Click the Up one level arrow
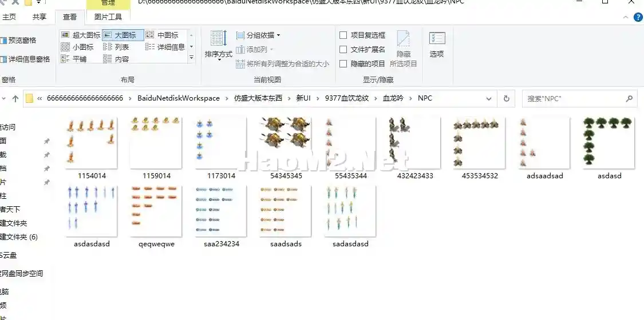 tap(15, 99)
